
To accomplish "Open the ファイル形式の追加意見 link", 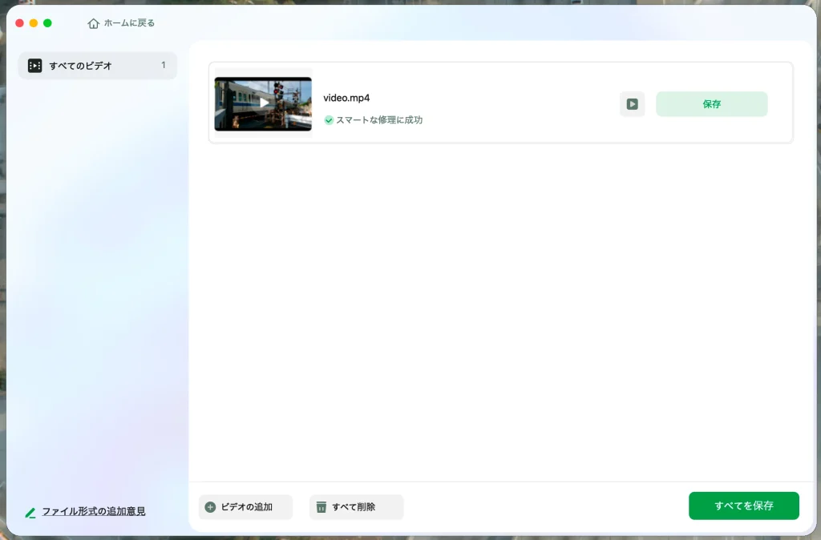I will 94,511.
